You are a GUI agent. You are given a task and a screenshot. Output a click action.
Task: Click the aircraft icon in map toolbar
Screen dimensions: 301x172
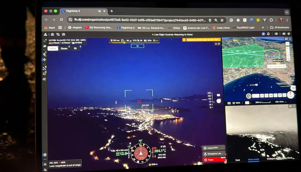[271, 96]
